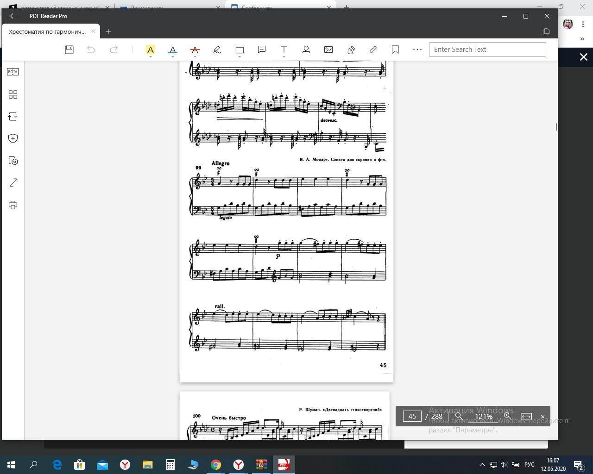This screenshot has width=593, height=474.
Task: Open File Explorer from the taskbar
Action: pyautogui.click(x=148, y=465)
